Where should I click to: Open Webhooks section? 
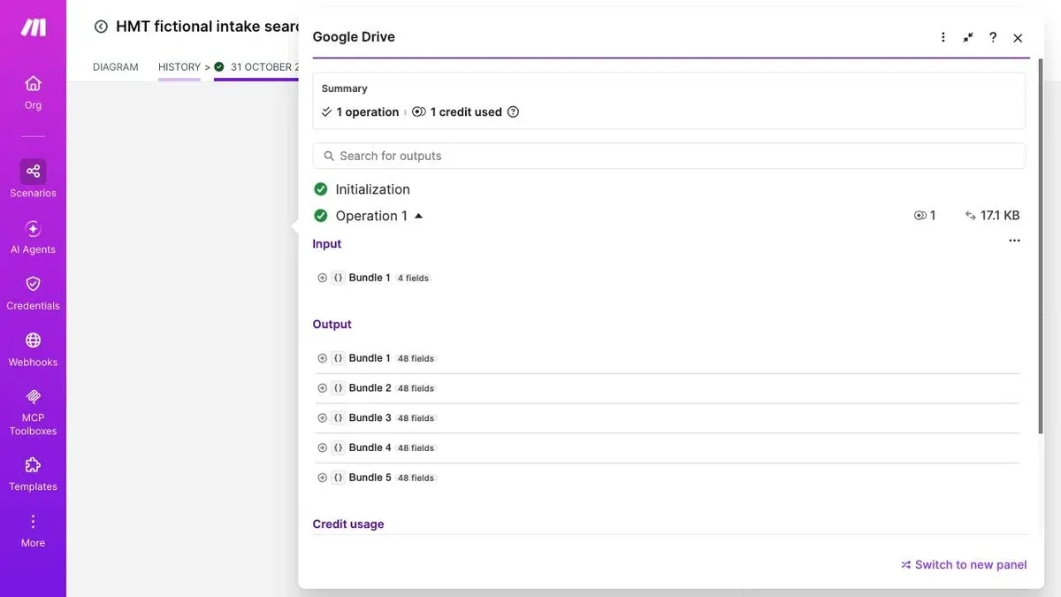[x=33, y=349]
